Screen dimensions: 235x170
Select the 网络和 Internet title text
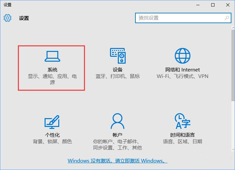pyautogui.click(x=183, y=70)
